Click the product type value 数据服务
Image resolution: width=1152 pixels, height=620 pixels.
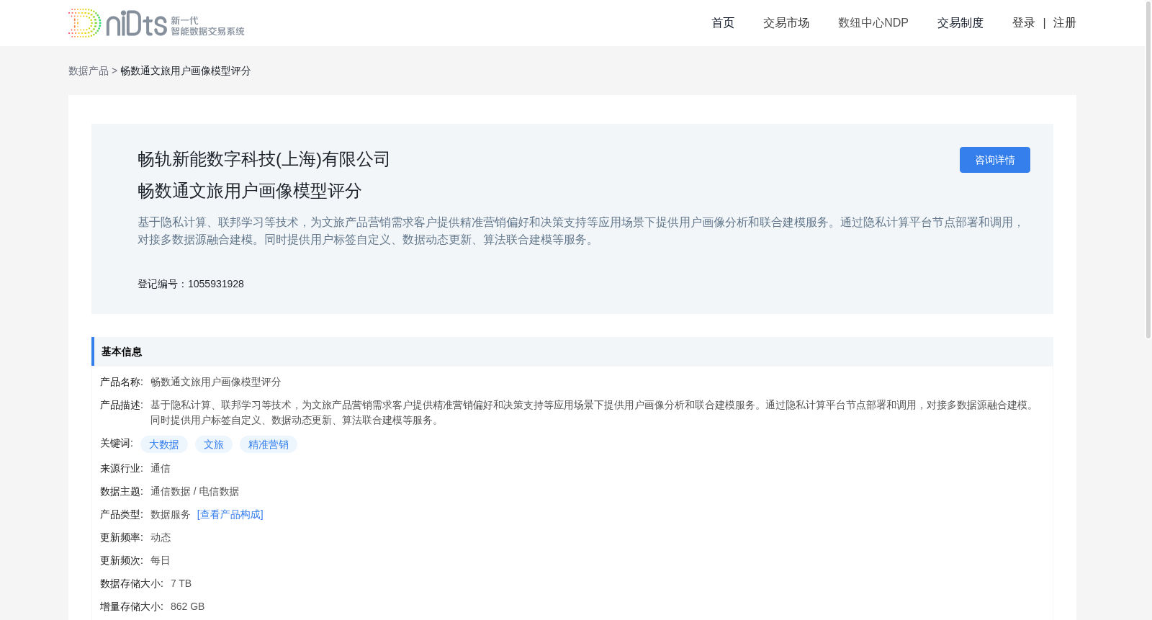(171, 514)
